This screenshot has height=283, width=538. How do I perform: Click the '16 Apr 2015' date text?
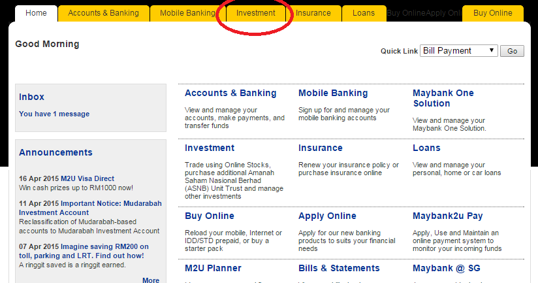[39, 178]
